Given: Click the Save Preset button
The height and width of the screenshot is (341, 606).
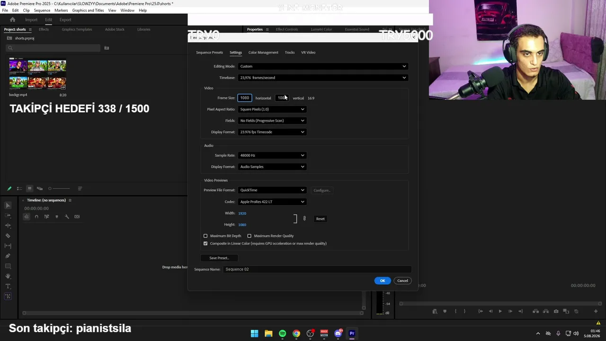Looking at the screenshot, I should tap(219, 258).
